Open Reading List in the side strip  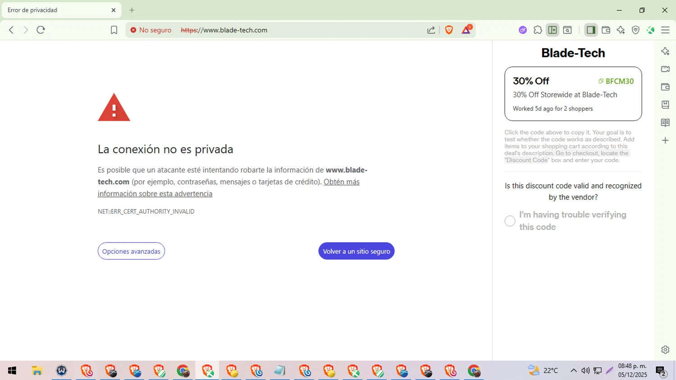665,123
